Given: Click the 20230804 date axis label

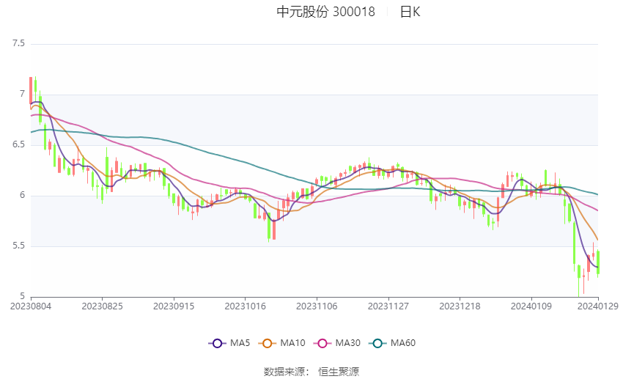Looking at the screenshot, I should click(31, 306).
